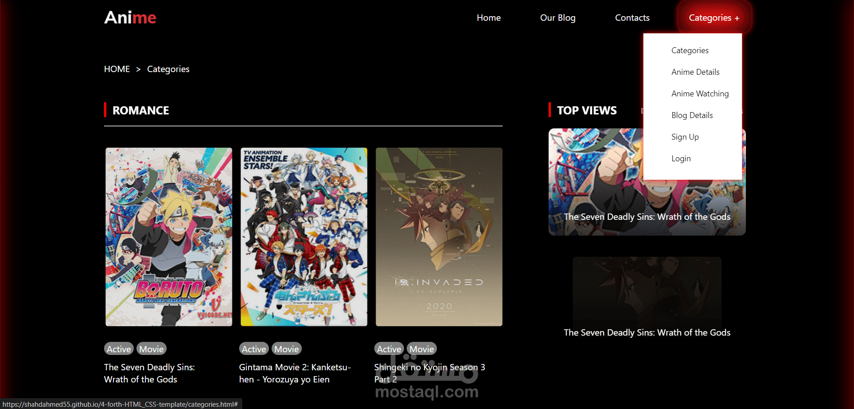Click Movie tag under Ensemble Stars poster
The width and height of the screenshot is (854, 409).
pos(286,349)
